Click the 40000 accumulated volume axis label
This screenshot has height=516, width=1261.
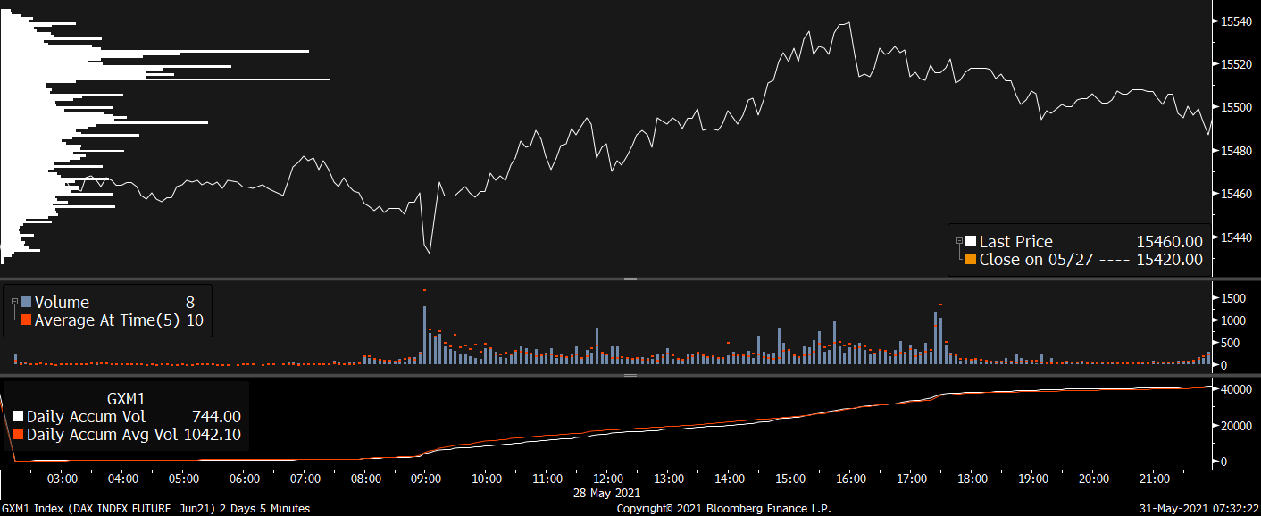1236,390
